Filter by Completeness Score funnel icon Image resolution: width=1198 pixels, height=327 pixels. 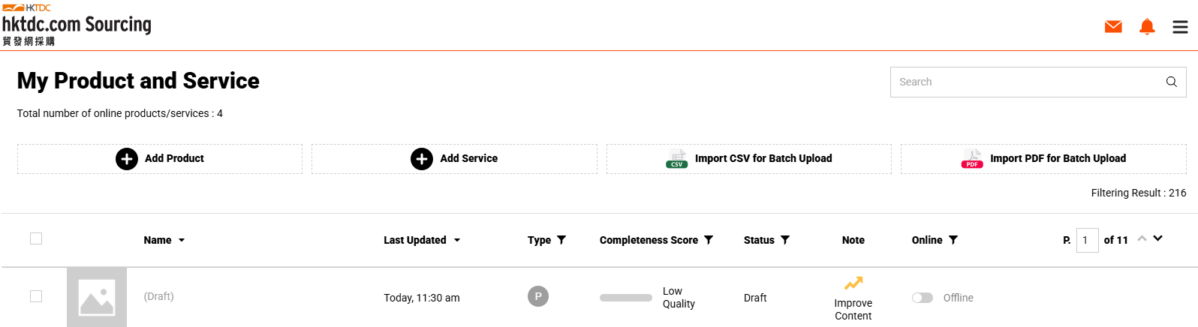tap(709, 240)
